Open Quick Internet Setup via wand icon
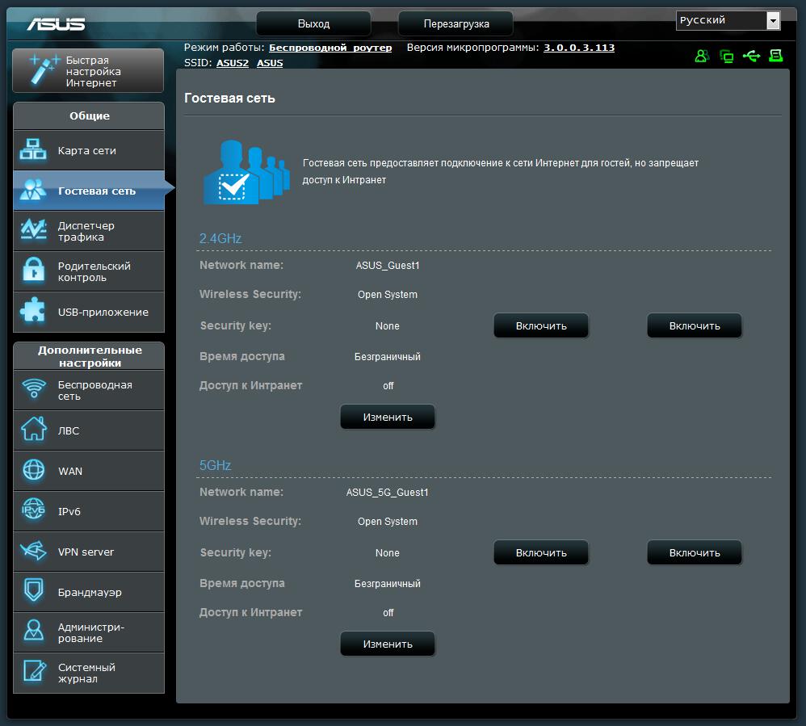This screenshot has width=806, height=726. click(x=43, y=69)
